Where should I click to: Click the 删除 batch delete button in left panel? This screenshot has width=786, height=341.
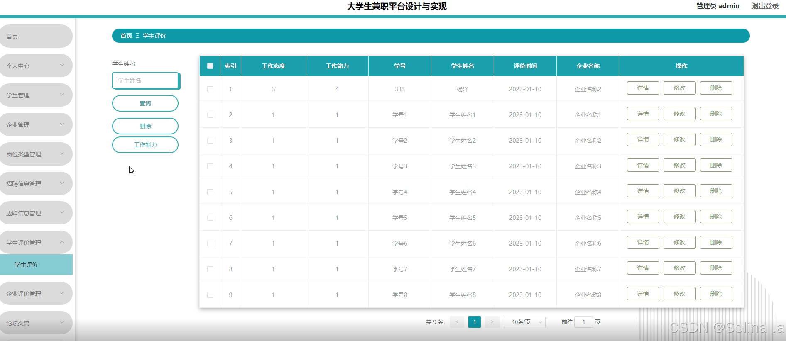145,126
